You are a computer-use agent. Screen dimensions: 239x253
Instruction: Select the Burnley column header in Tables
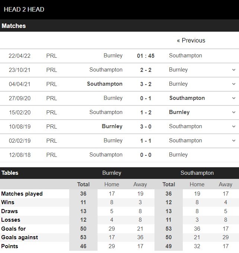pyautogui.click(x=112, y=173)
